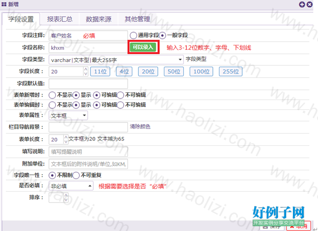
Task: Select the 通用字段 radio button
Action: [133, 36]
